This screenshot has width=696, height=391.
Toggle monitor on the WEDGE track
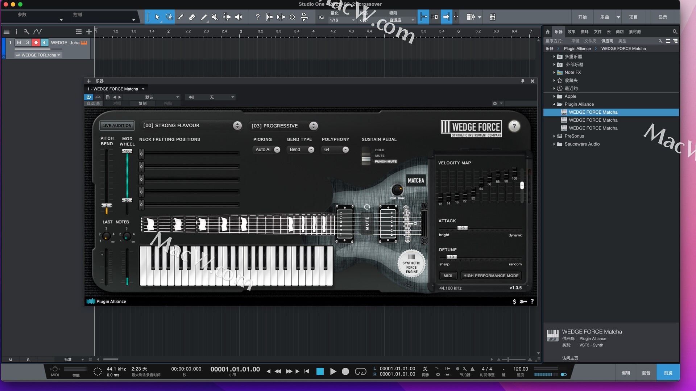coord(44,42)
